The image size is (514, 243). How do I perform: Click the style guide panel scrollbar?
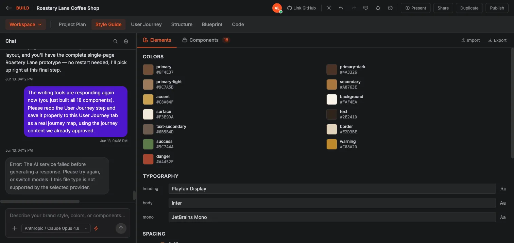512,102
